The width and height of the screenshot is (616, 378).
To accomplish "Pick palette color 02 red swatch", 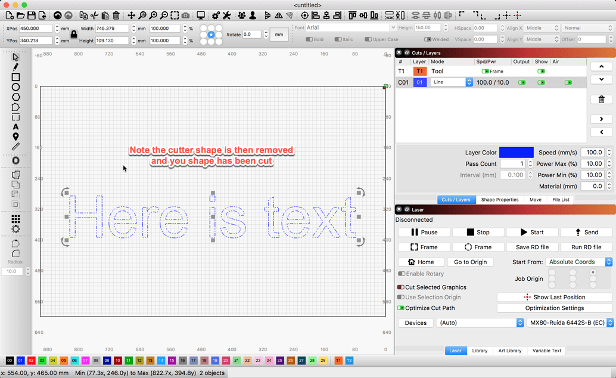I will point(31,360).
